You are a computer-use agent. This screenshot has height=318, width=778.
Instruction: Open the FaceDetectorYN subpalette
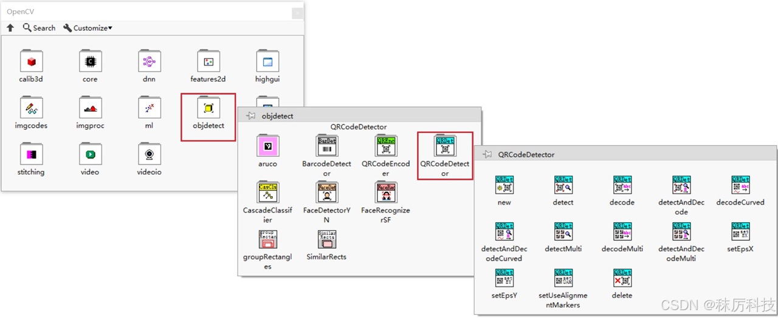tap(326, 192)
